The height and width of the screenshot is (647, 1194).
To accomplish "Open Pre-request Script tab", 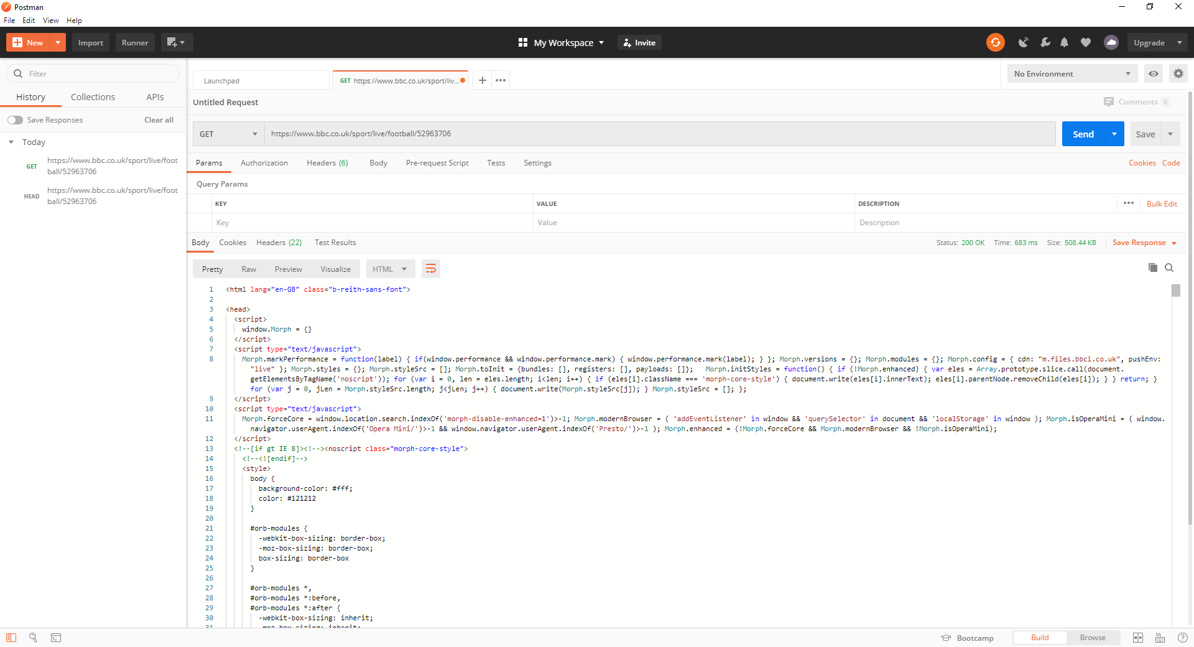I will 437,163.
